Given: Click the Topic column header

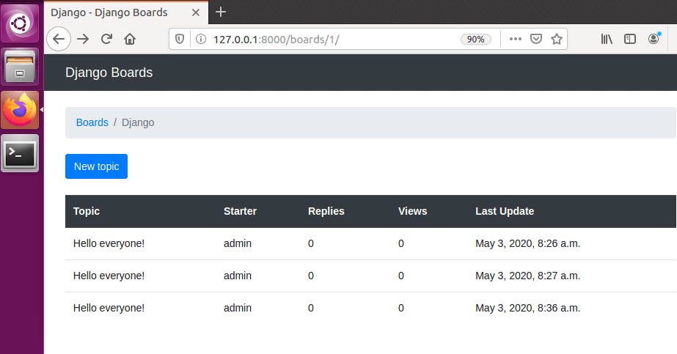Looking at the screenshot, I should coord(87,211).
